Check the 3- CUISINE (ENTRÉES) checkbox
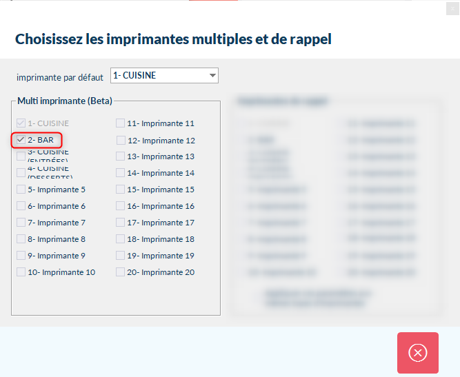 pos(21,156)
